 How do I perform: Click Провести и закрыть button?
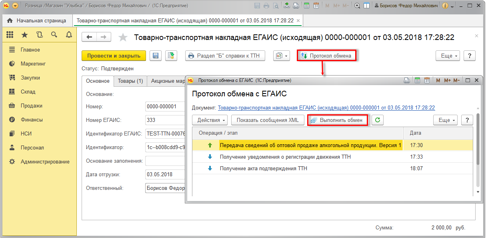(x=114, y=56)
